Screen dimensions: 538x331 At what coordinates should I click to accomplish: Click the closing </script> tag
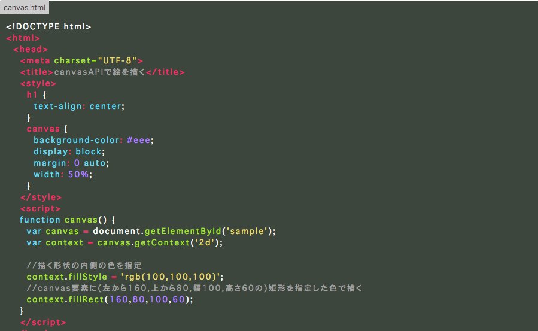[43, 322]
